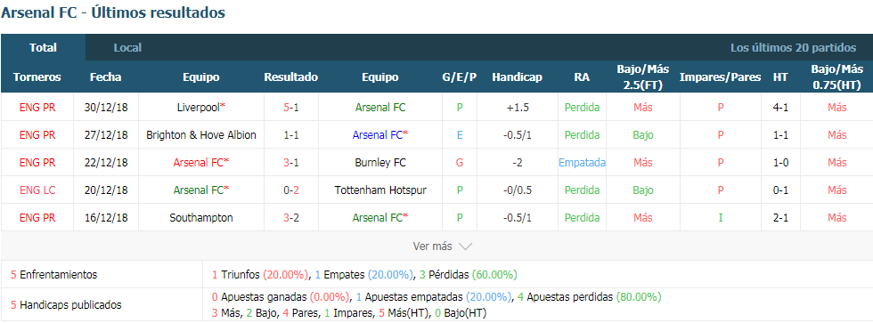
Task: Click the Fecha column header
Action: coord(106,77)
